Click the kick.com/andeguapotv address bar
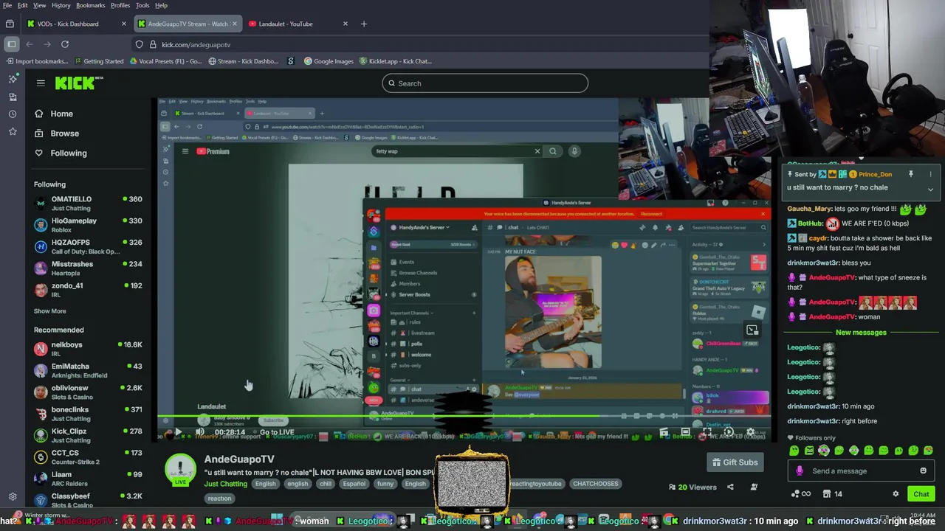The width and height of the screenshot is (945, 531). pyautogui.click(x=421, y=44)
